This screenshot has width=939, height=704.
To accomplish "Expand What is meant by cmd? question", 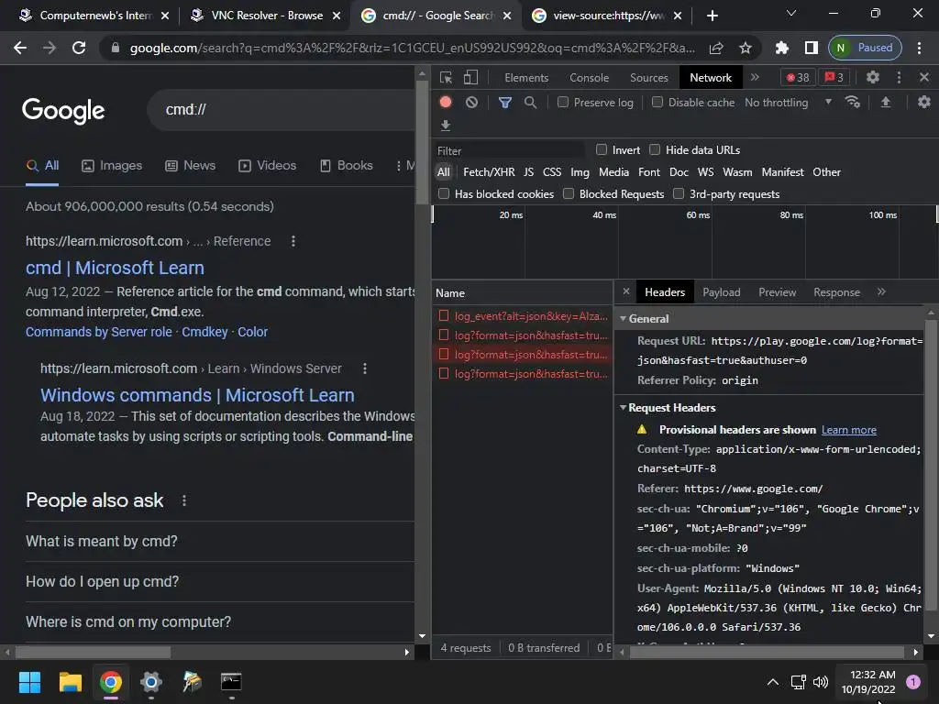I will (x=220, y=541).
